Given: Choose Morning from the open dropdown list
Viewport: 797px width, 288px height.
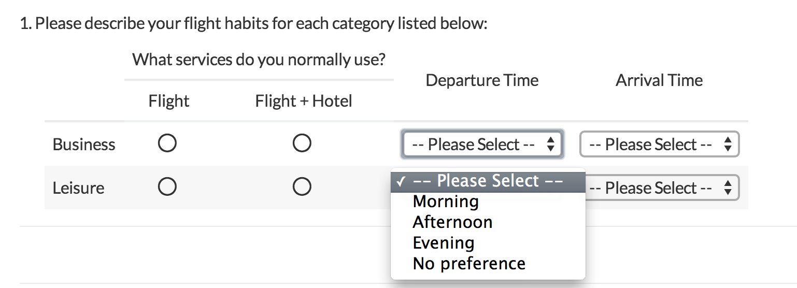Looking at the screenshot, I should click(x=446, y=201).
